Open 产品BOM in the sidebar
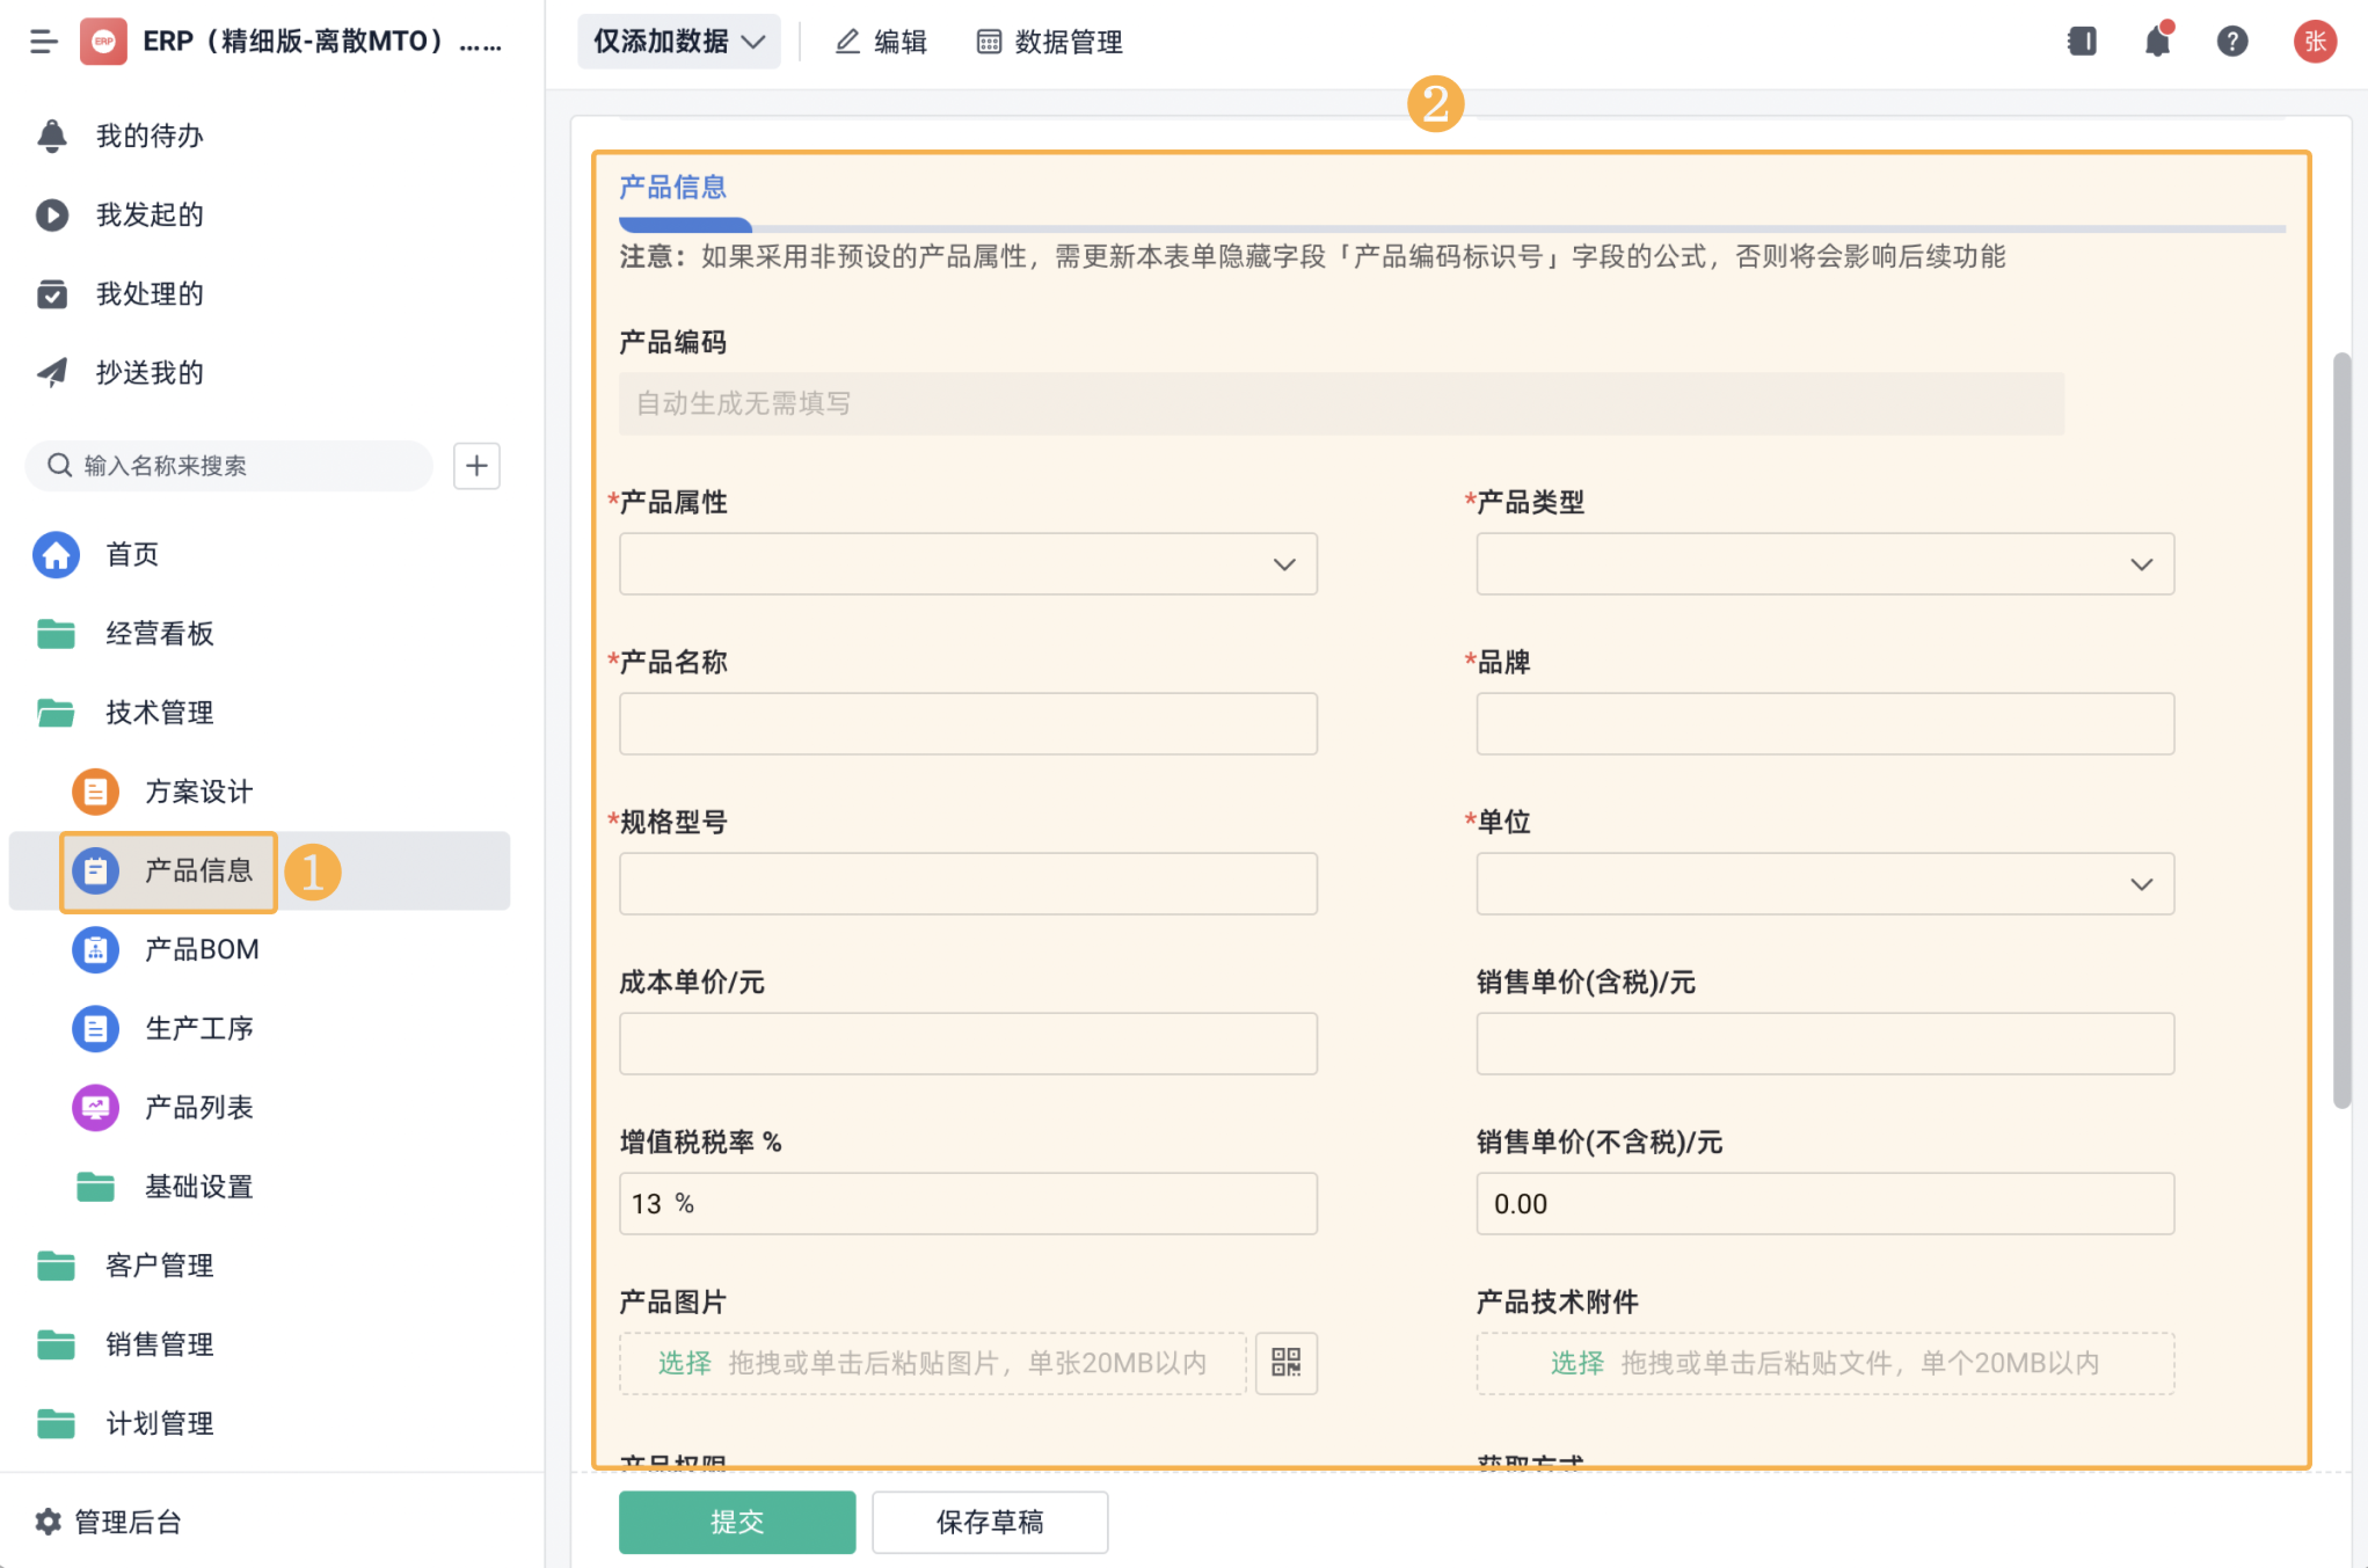Viewport: 2368px width, 1568px height. (201, 949)
